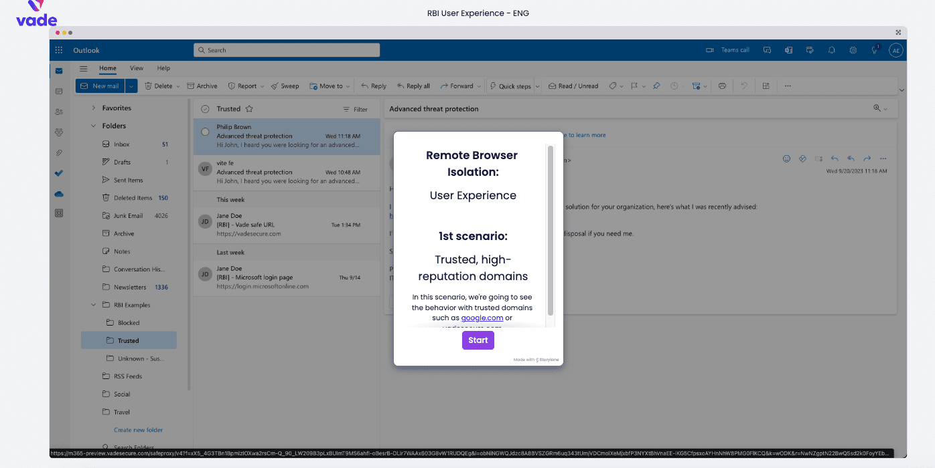Click the dialog's vertical scrollbar
The width and height of the screenshot is (935, 468).
(551, 231)
